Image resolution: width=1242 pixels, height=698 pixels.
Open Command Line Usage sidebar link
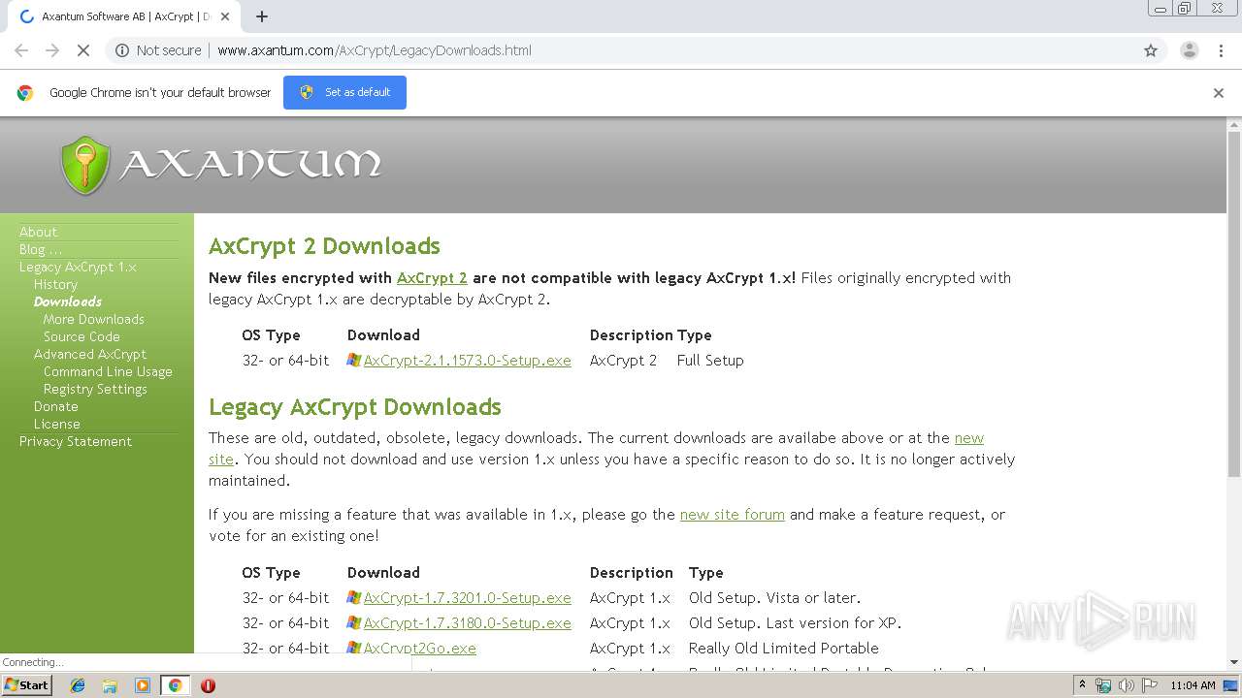108,371
